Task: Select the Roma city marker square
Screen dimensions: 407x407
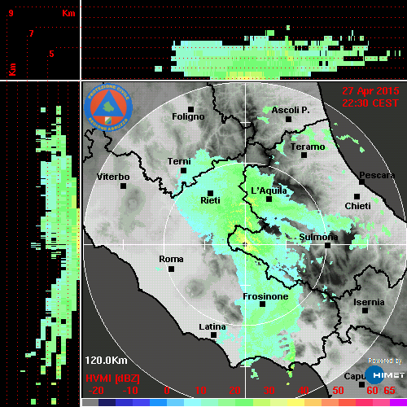Action: [171, 269]
